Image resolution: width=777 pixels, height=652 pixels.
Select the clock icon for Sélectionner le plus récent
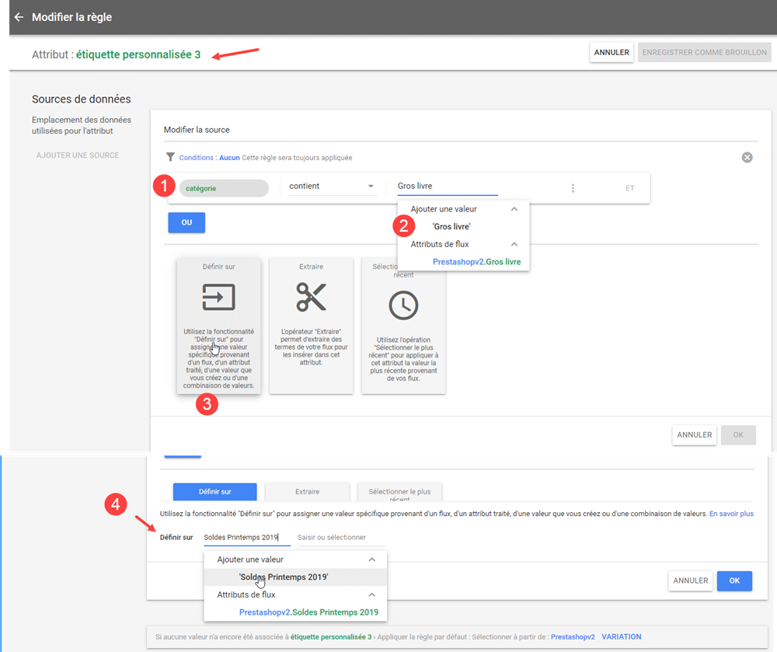pos(403,307)
